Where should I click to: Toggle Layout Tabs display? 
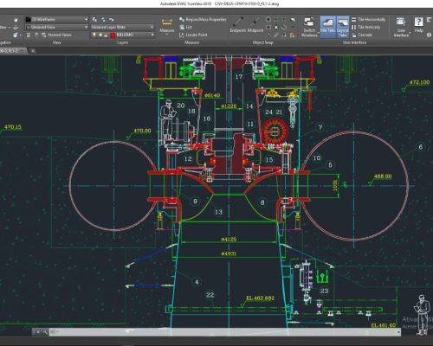pos(343,27)
